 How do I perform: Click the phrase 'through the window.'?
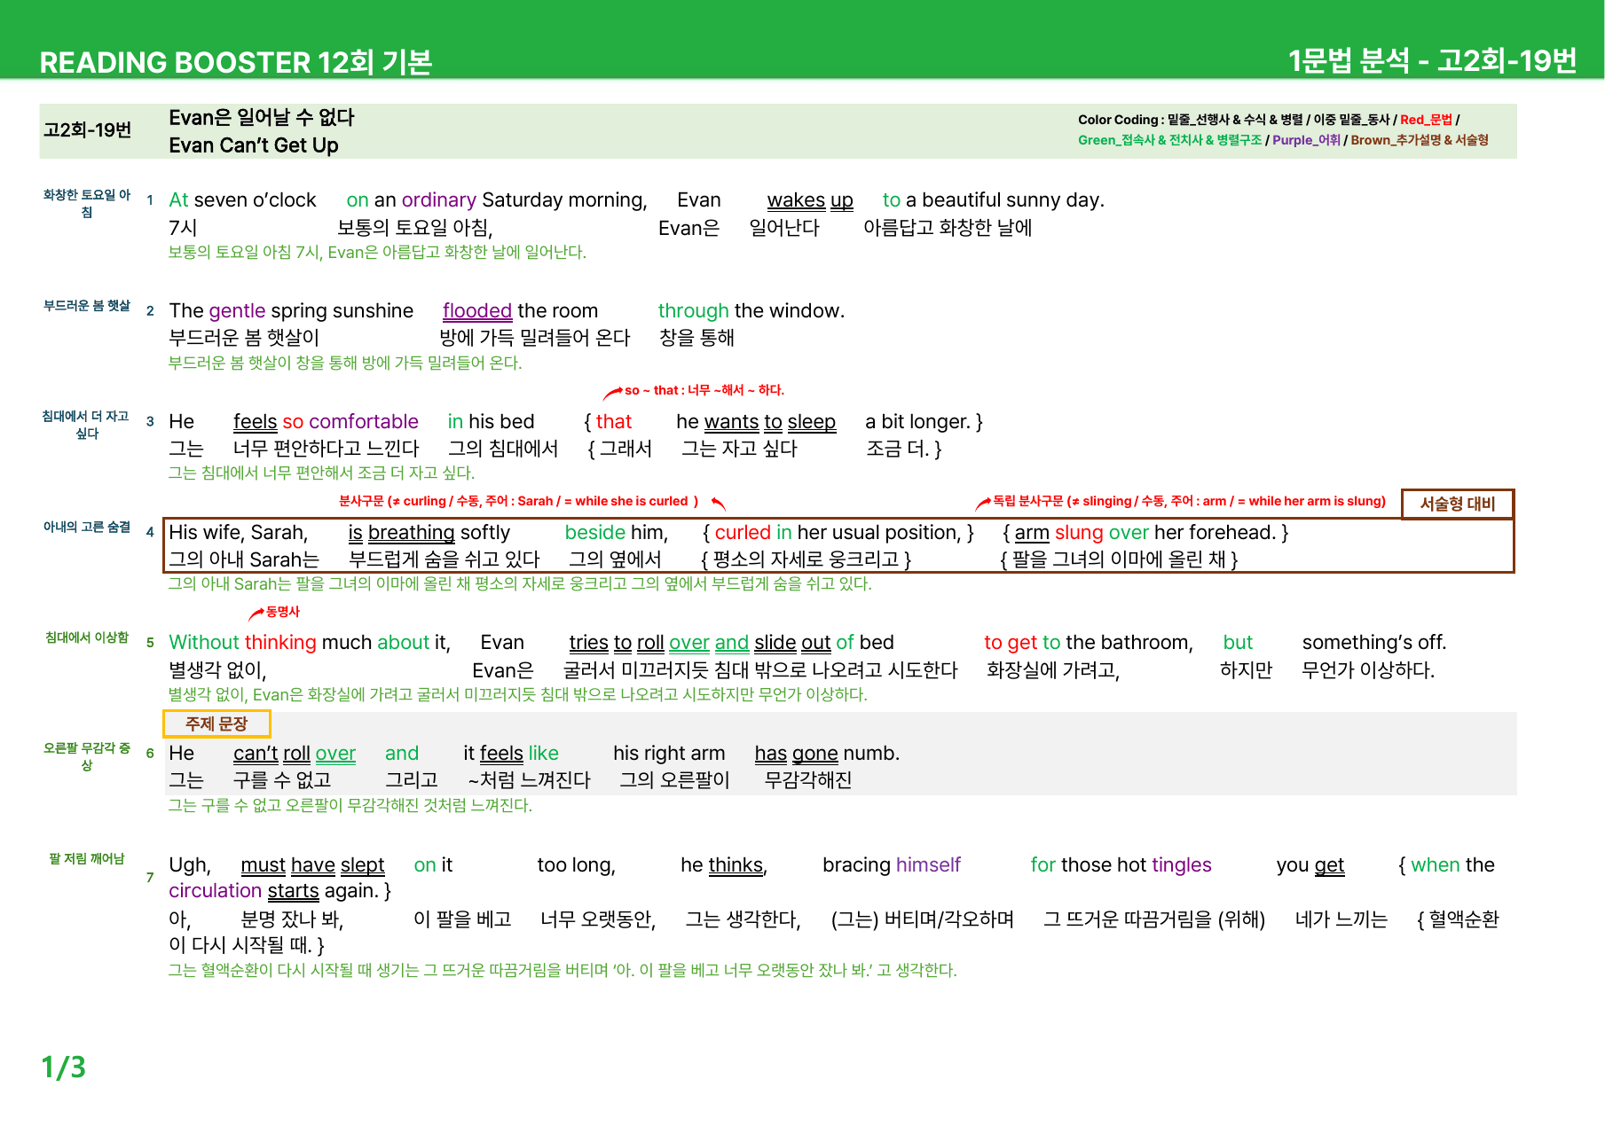click(x=751, y=311)
